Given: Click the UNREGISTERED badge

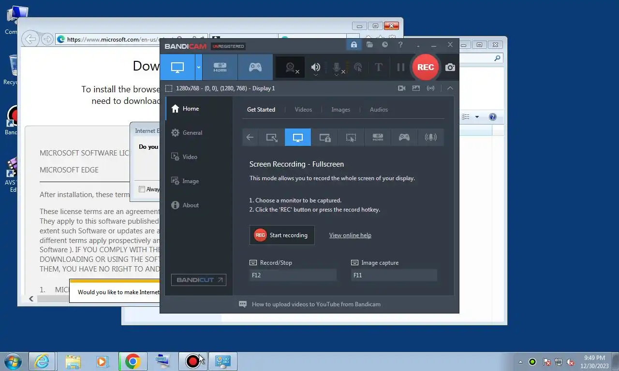Looking at the screenshot, I should click(x=229, y=46).
